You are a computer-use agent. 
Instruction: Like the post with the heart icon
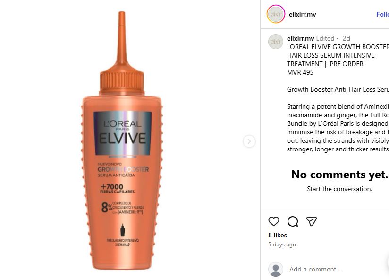point(274,221)
